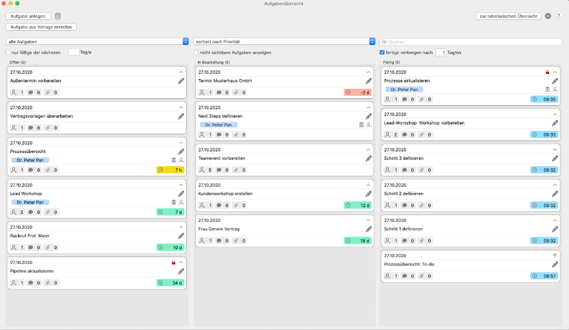
Task: Click the priority chevron on Teamevent vorbereiten
Action: [x=368, y=150]
